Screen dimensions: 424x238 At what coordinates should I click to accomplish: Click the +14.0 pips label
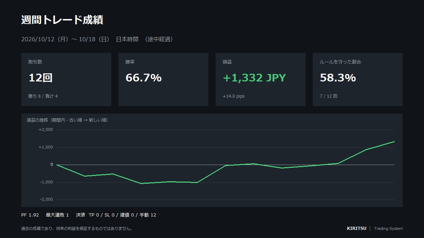234,96
